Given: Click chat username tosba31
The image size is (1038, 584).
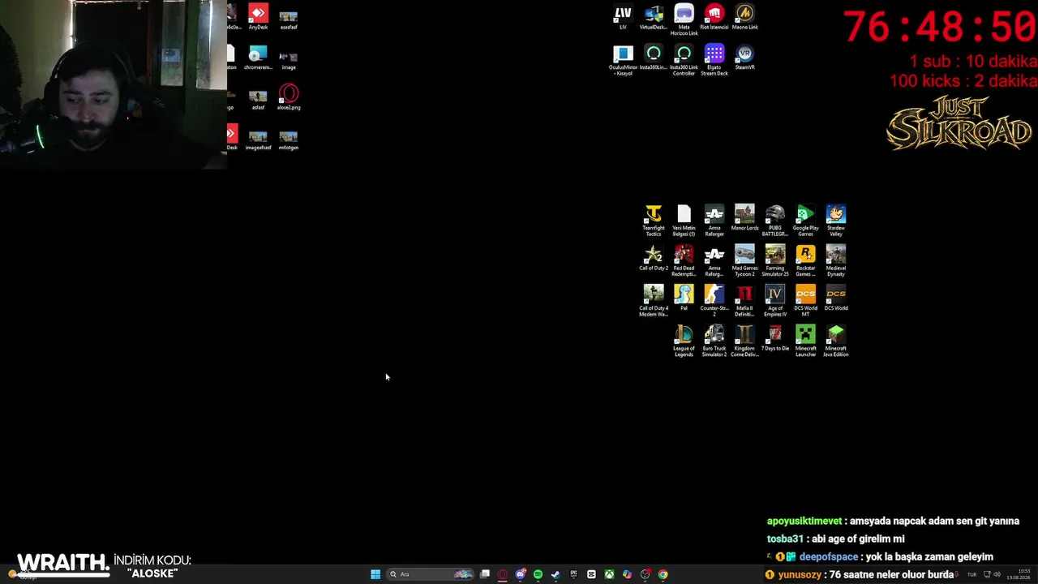Looking at the screenshot, I should coord(785,539).
